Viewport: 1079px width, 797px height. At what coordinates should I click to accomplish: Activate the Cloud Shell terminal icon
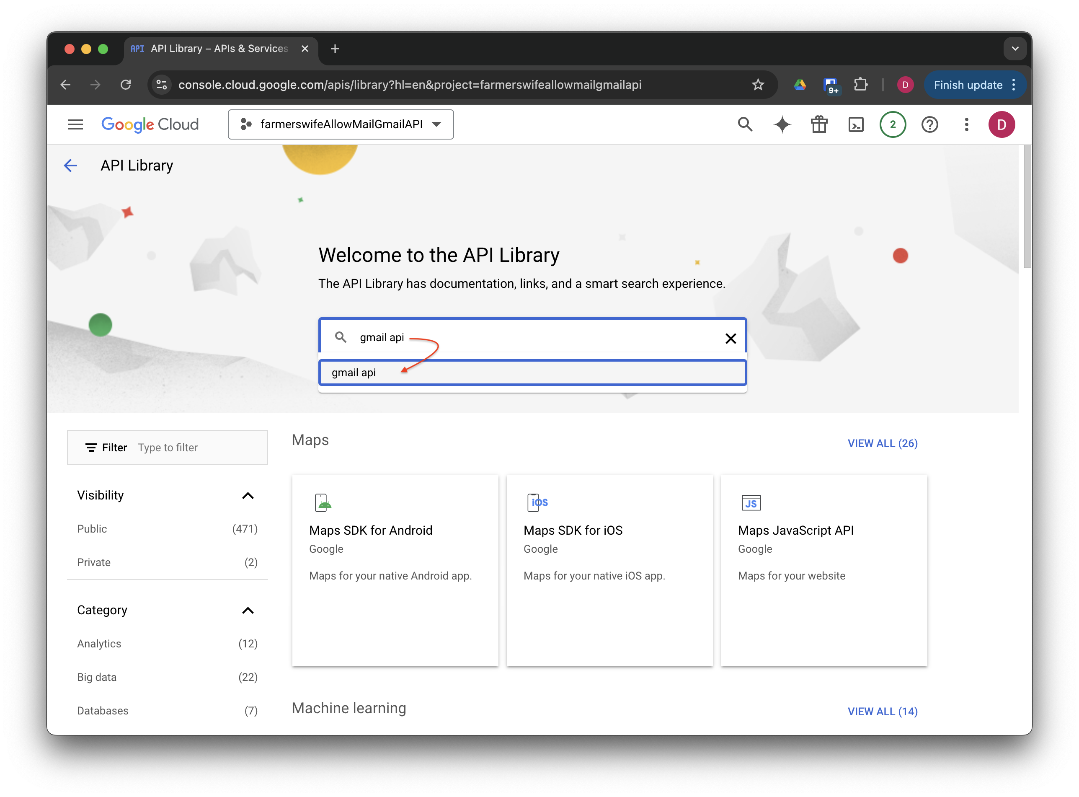point(856,124)
